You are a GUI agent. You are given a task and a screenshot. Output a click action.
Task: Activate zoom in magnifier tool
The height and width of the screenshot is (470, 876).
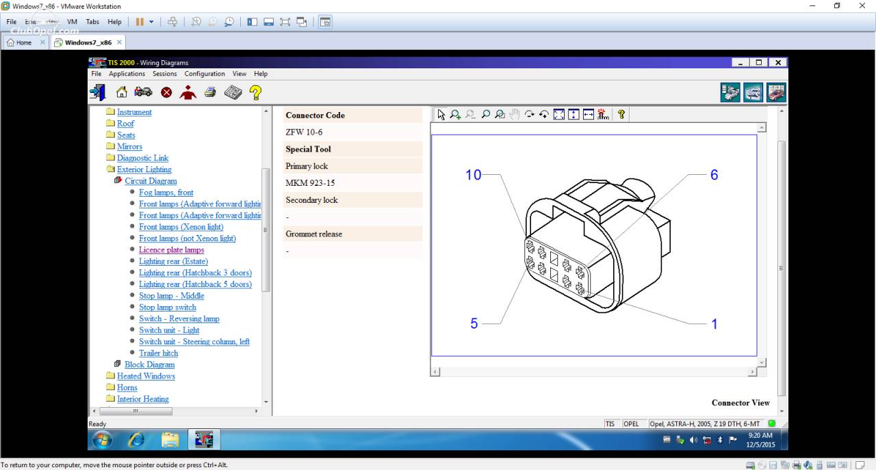pos(455,115)
